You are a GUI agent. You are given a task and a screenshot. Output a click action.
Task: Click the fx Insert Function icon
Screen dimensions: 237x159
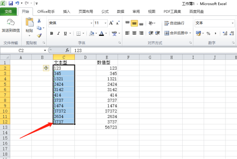click(x=67, y=50)
